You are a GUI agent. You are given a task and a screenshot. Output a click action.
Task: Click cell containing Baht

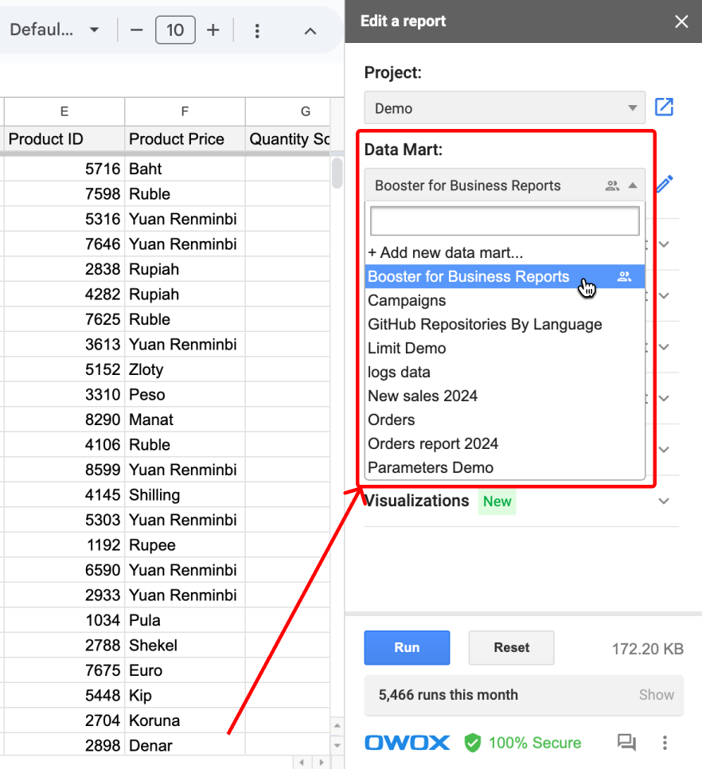(x=185, y=170)
